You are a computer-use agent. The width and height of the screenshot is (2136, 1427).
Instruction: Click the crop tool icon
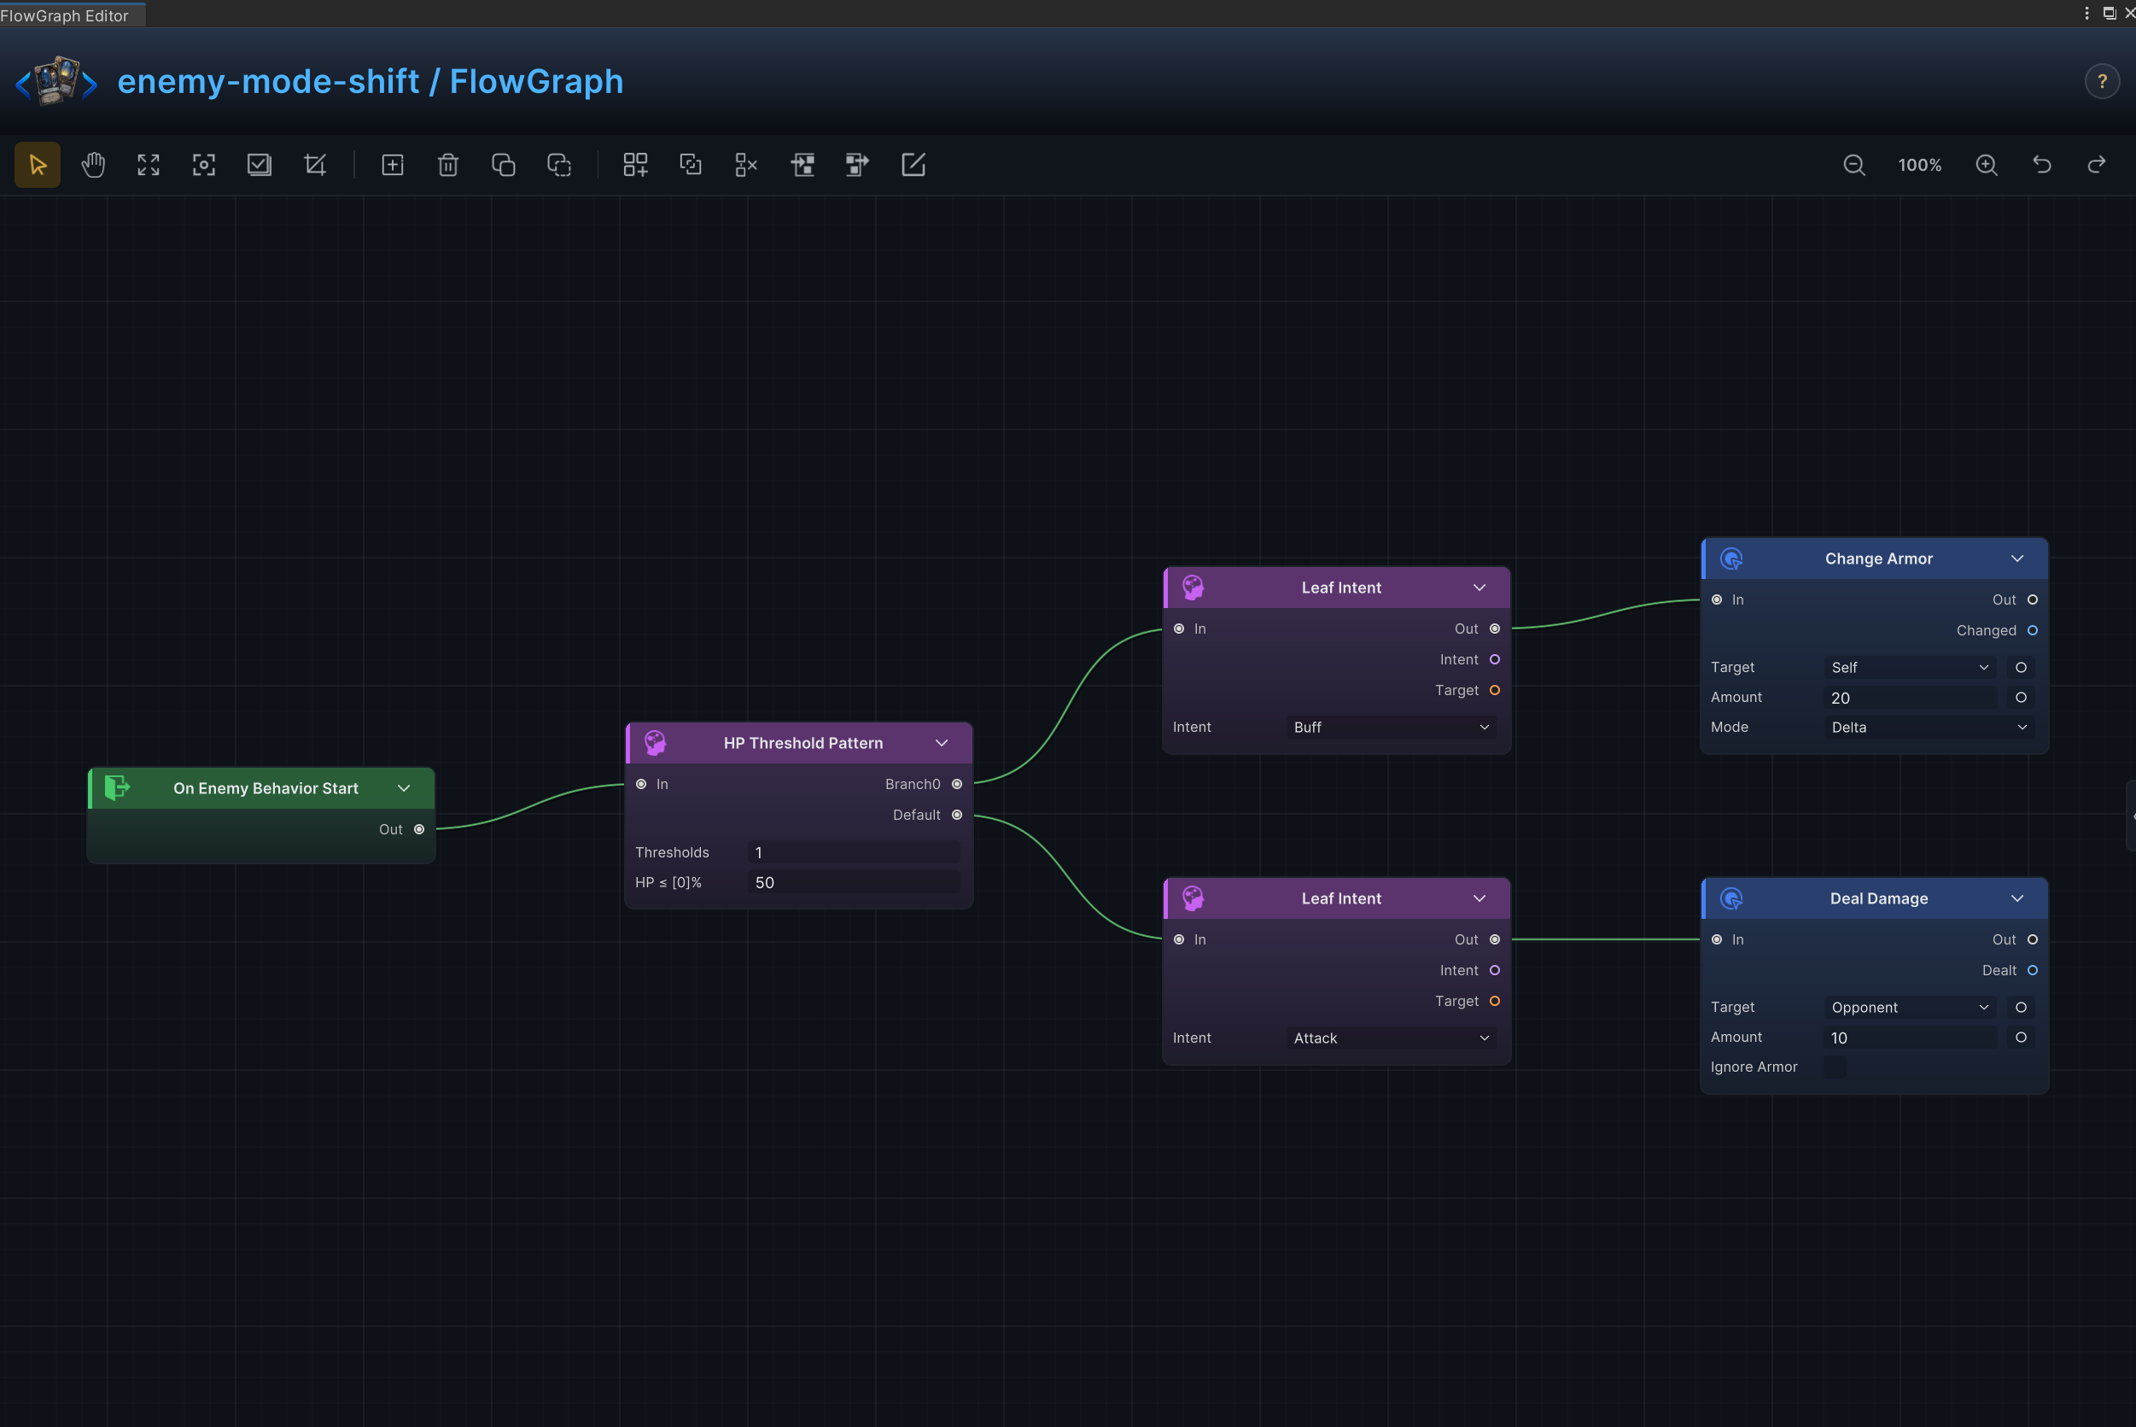click(x=315, y=165)
